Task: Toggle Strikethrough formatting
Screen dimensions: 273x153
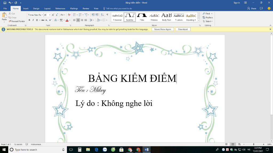Action: click(x=43, y=20)
